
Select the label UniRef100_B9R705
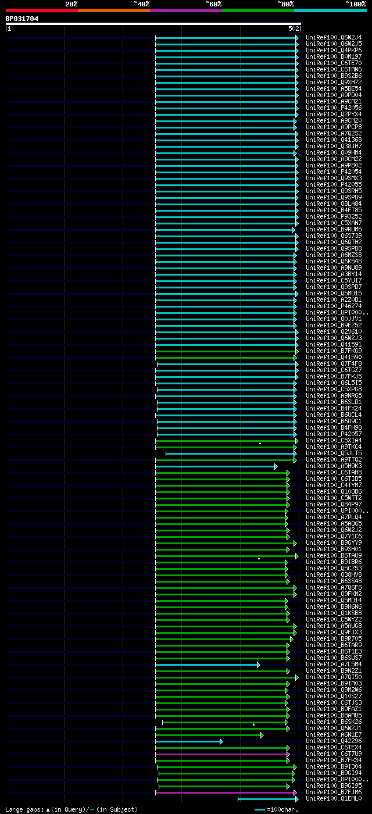coord(334,638)
